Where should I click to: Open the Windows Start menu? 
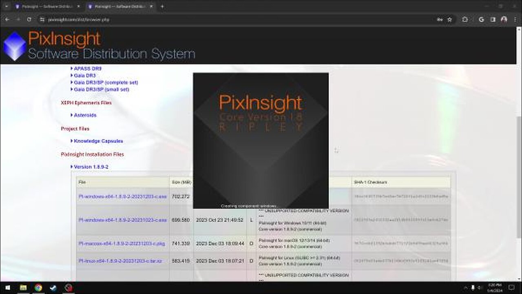point(7,288)
